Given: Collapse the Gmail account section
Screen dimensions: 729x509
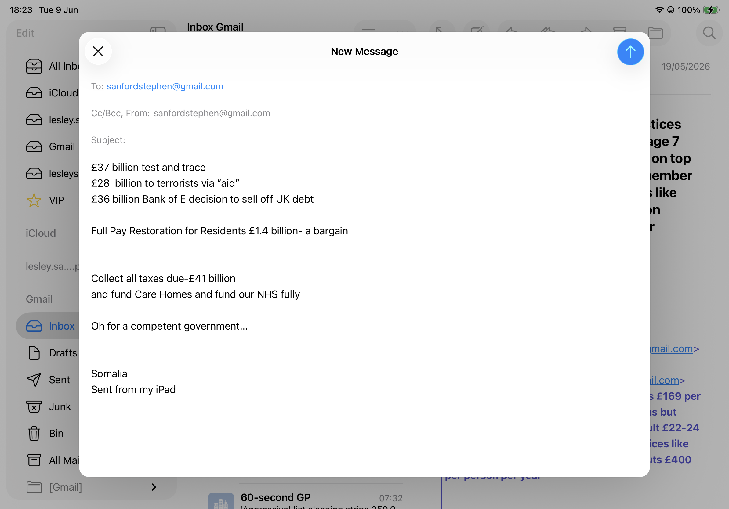Looking at the screenshot, I should (x=39, y=299).
